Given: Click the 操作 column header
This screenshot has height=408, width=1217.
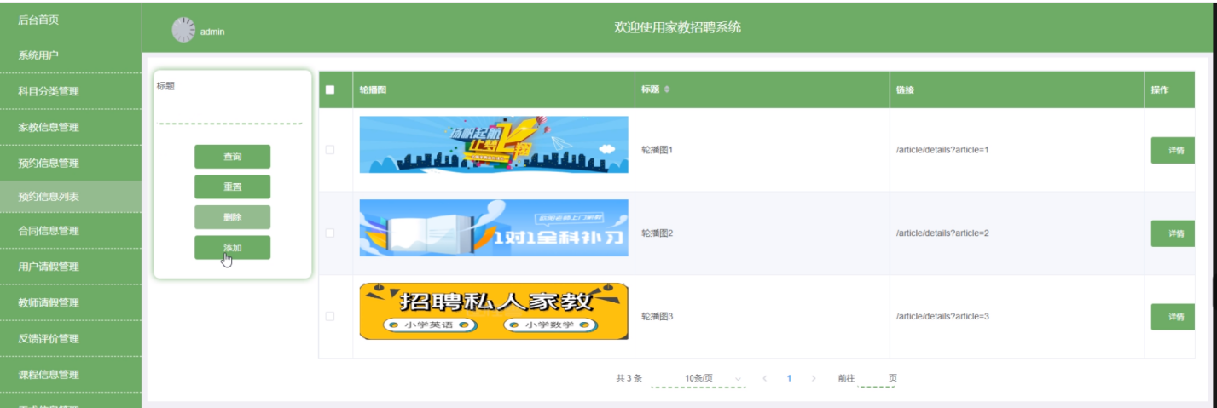Looking at the screenshot, I should (x=1160, y=89).
